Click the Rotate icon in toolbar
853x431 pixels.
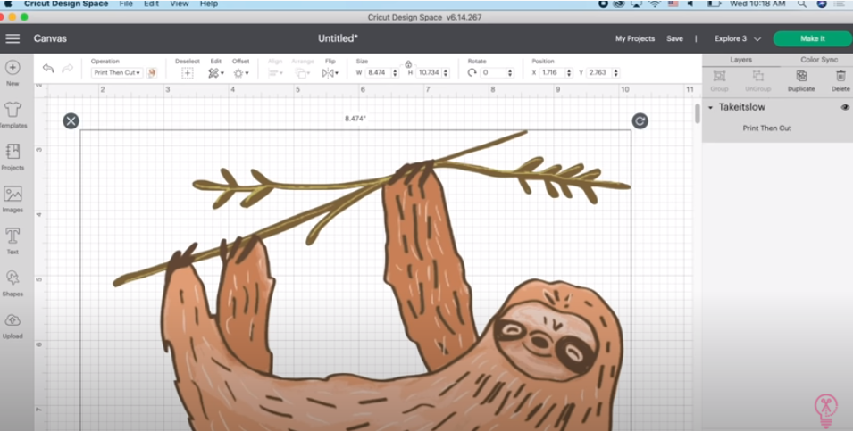pyautogui.click(x=472, y=73)
